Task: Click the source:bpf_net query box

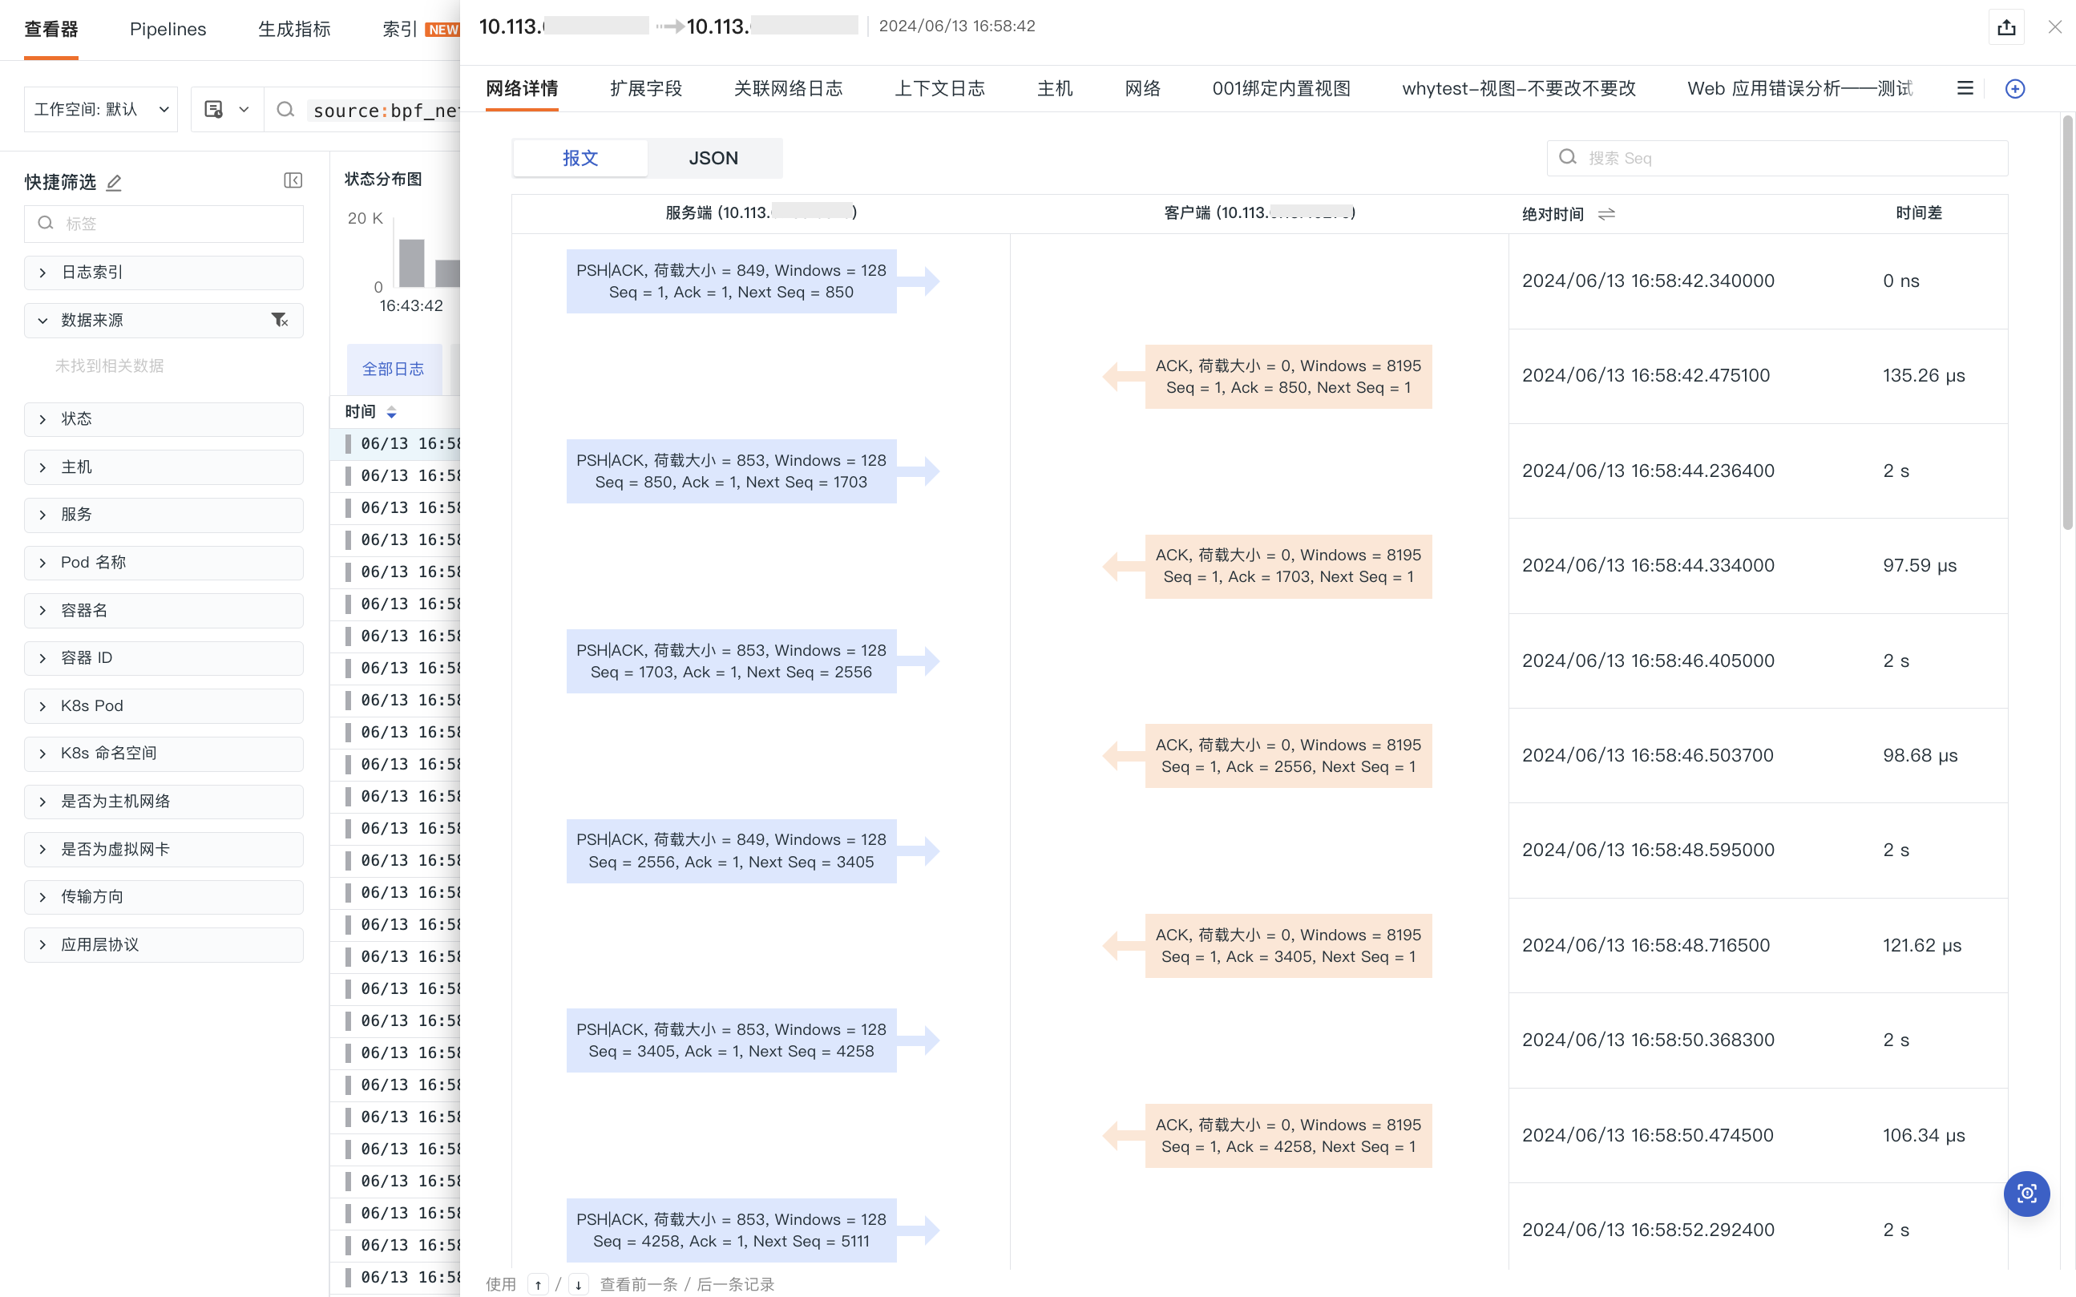Action: click(x=386, y=111)
